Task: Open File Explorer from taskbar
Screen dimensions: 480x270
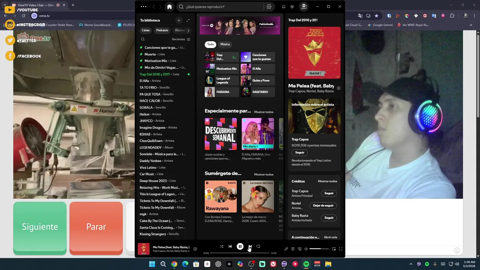Action: tap(328, 264)
